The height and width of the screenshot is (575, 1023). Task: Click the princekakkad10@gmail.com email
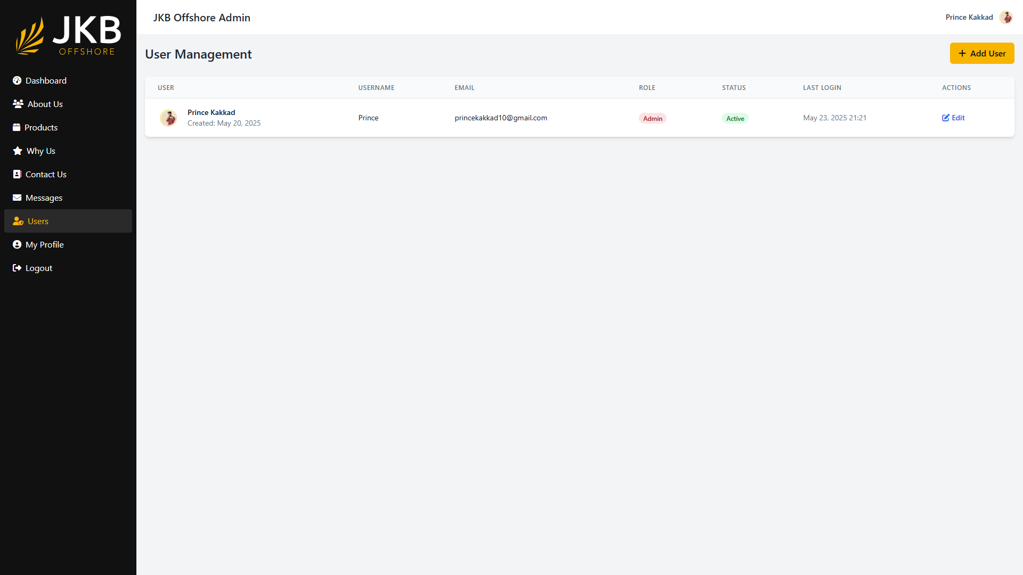point(500,118)
